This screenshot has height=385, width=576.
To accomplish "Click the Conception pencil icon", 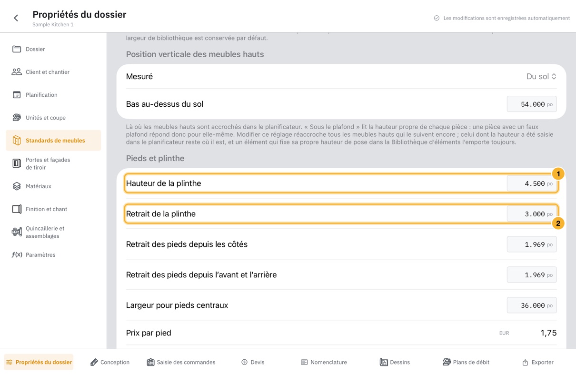I will click(94, 362).
